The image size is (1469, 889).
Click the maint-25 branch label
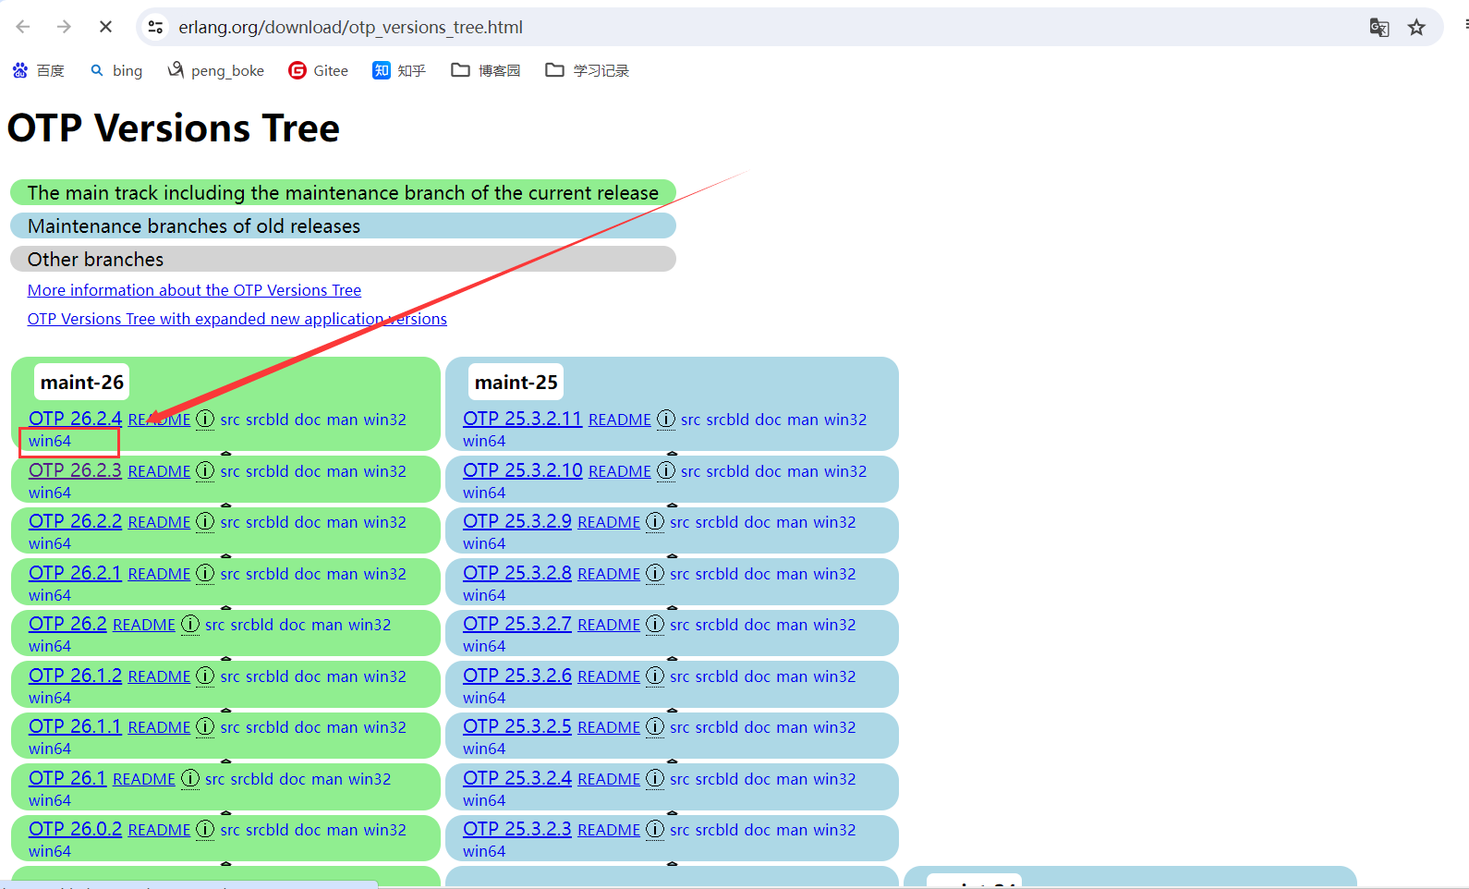pos(516,382)
